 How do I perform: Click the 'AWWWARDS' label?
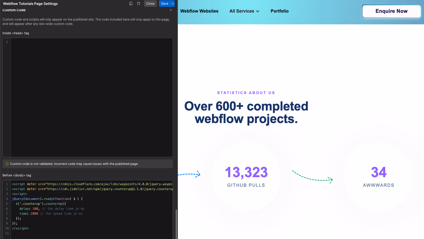click(x=379, y=185)
